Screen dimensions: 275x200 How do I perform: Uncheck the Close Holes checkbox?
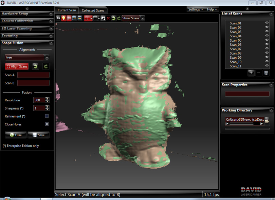47,124
